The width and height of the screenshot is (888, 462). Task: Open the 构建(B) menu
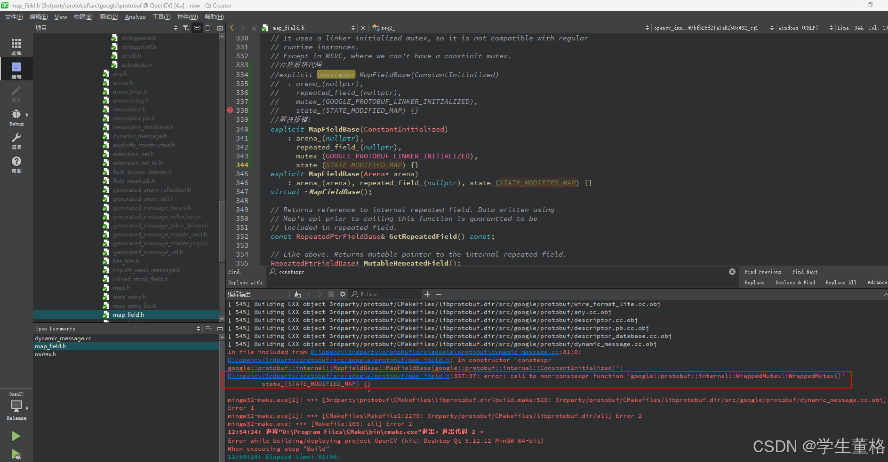click(x=83, y=17)
